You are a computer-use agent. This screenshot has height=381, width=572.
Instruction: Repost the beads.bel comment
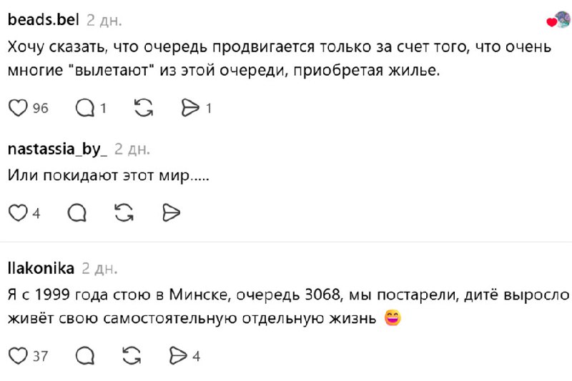(143, 108)
